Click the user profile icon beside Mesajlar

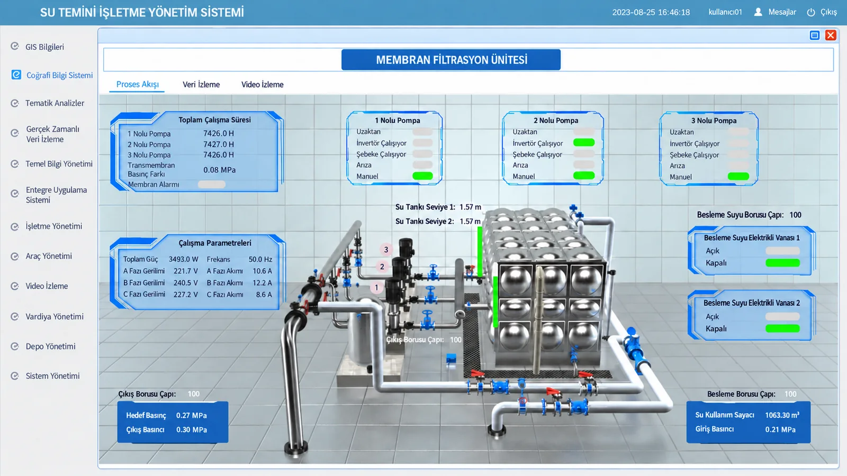[x=758, y=12]
